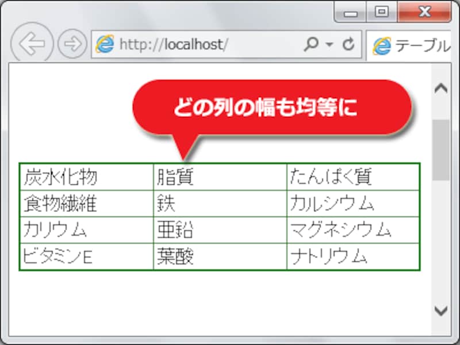Click the 亜鉛 table cell
The width and height of the screenshot is (460, 345).
220,230
